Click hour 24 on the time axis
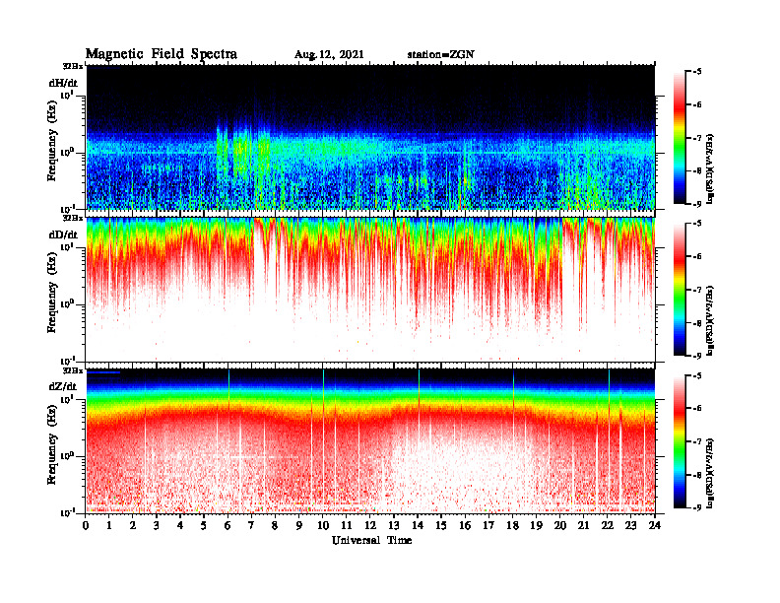The height and width of the screenshot is (603, 780). point(655,525)
